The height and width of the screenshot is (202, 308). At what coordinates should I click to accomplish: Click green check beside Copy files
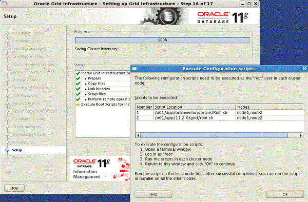78,84
